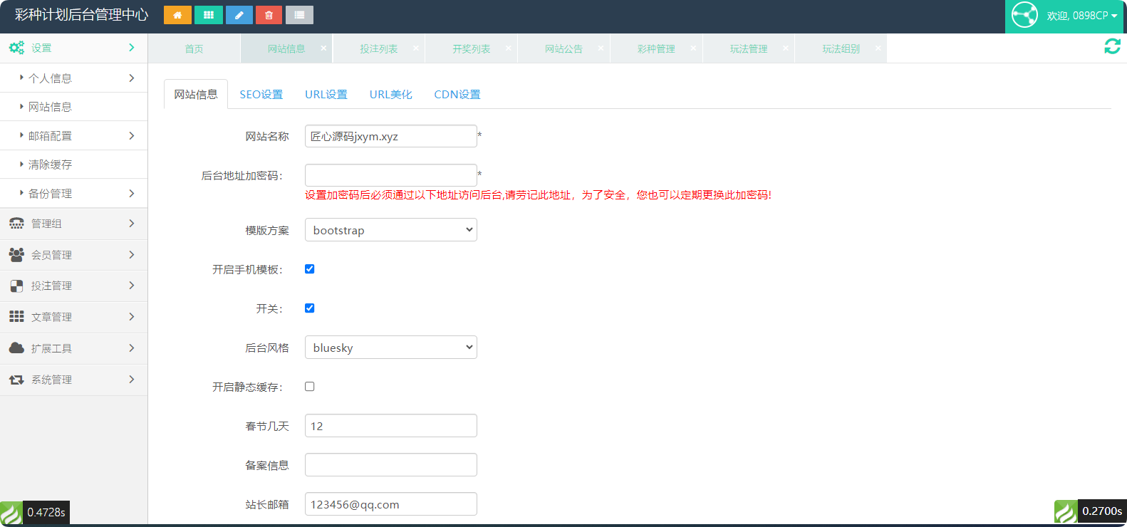Open the 投注列表 page tab
The image size is (1127, 527).
click(378, 49)
